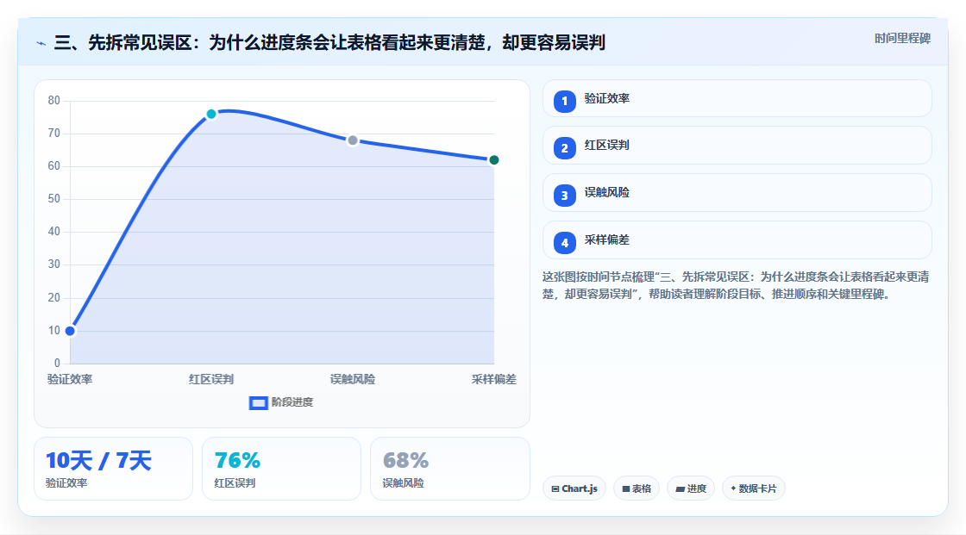Click the section title starting 三、先拆常见误区
This screenshot has width=966, height=535.
click(329, 42)
